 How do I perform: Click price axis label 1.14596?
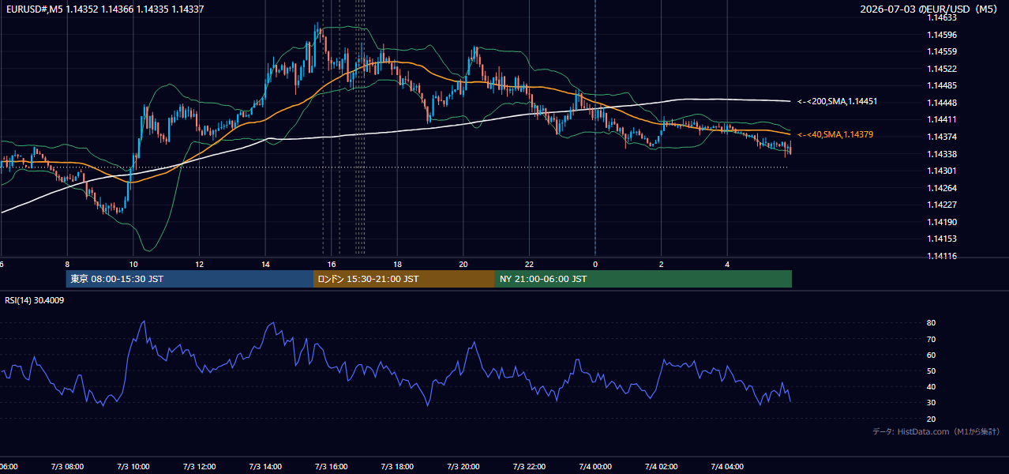point(943,35)
